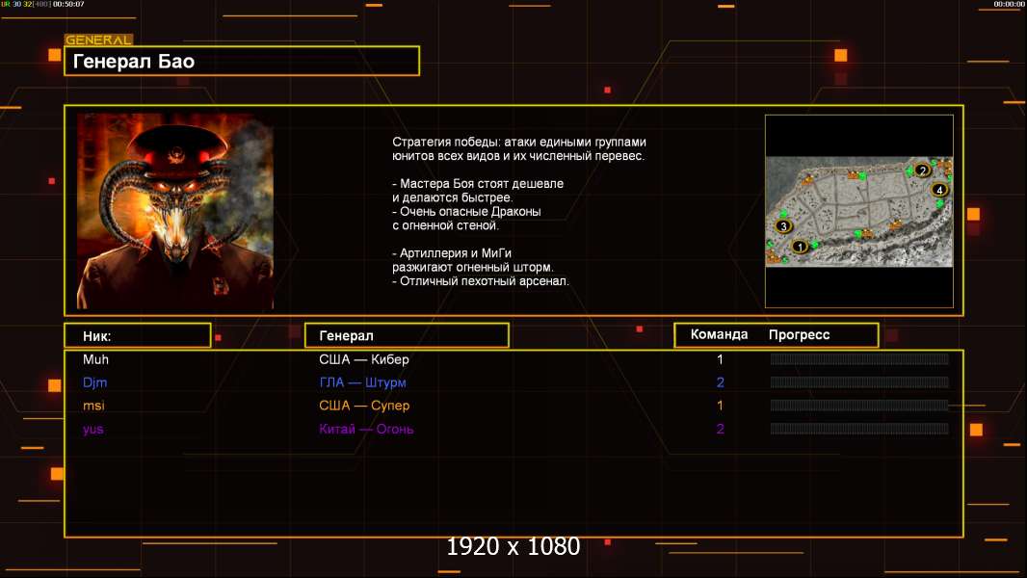
Task: Select player name 'msi'
Action: coord(93,406)
